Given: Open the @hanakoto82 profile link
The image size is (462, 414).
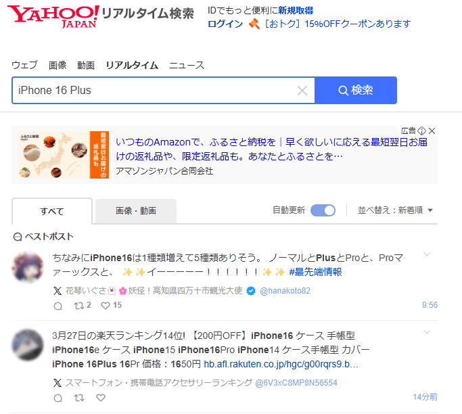Looking at the screenshot, I should (x=285, y=291).
